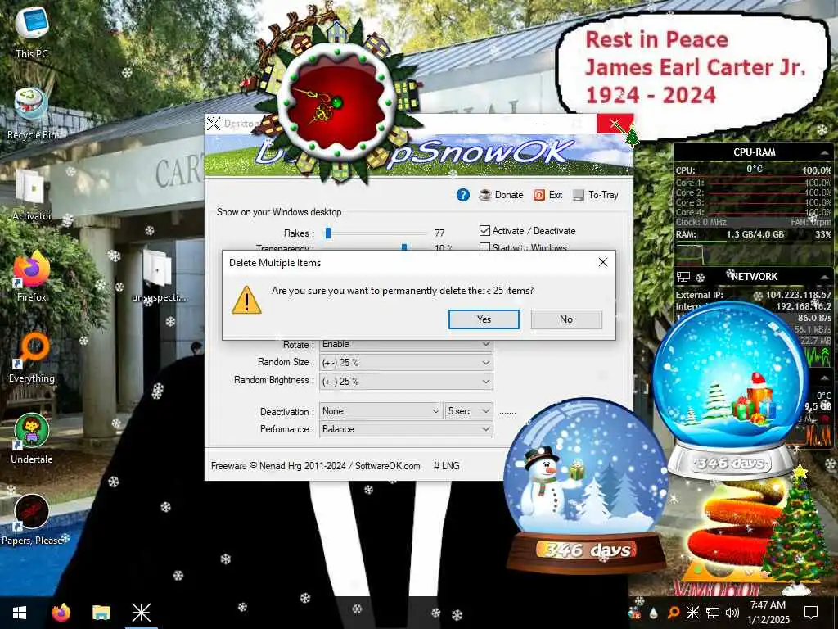Viewport: 838px width, 629px height.
Task: Confirm deletion with the Yes button
Action: 484,319
